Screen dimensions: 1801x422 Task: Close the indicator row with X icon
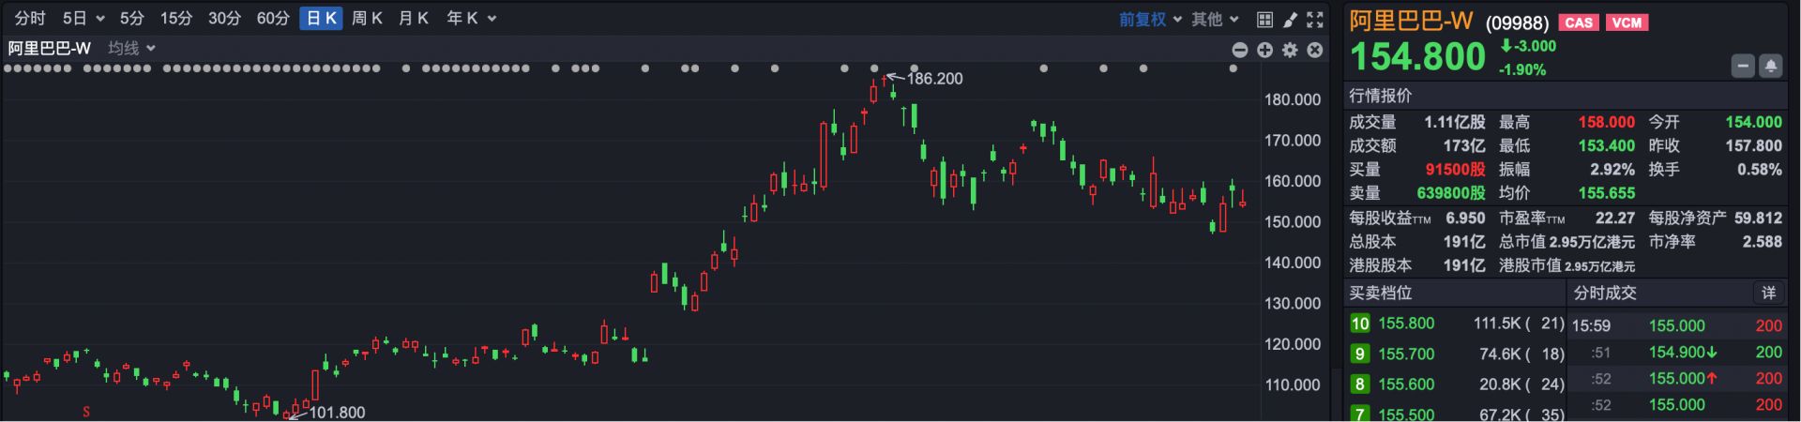coord(1315,50)
